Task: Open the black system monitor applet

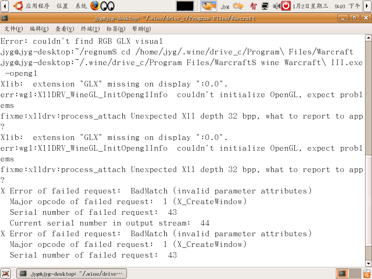Action: pyautogui.click(x=185, y=6)
